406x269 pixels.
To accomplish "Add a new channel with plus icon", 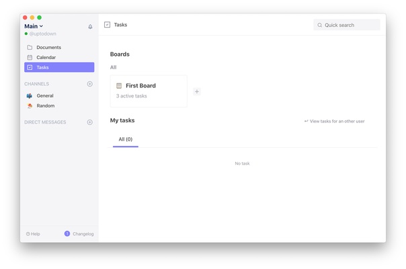I will 90,83.
